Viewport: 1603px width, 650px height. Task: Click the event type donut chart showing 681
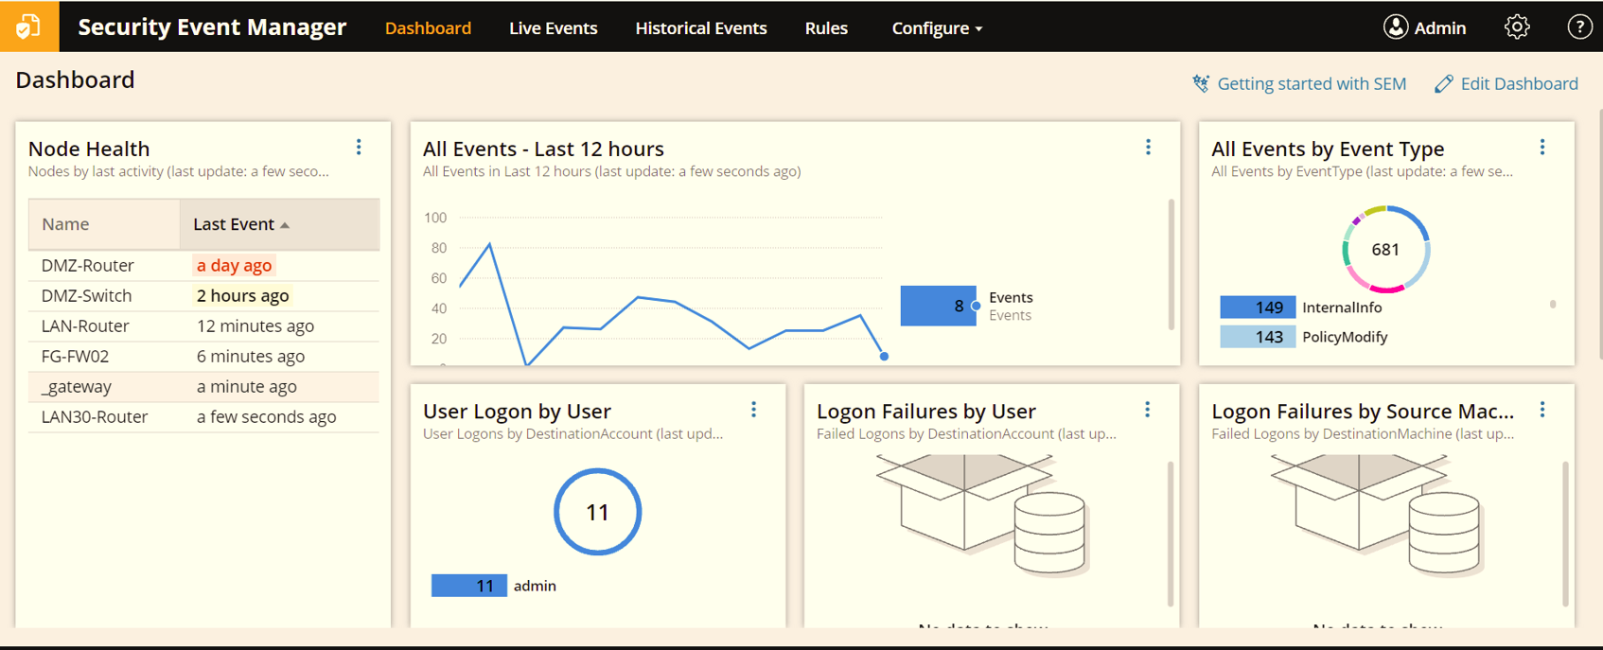[x=1385, y=249]
